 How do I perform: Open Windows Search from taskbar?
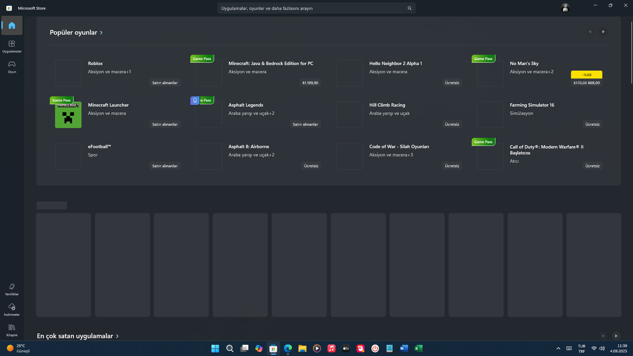(x=230, y=348)
